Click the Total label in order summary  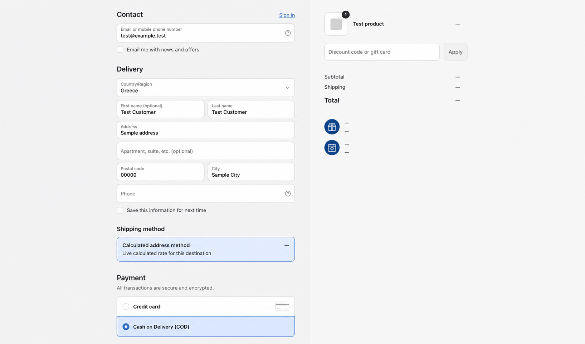[x=332, y=100]
